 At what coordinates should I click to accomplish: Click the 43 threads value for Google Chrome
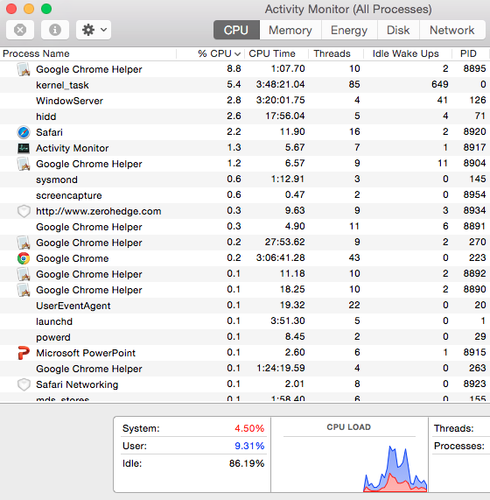click(354, 257)
